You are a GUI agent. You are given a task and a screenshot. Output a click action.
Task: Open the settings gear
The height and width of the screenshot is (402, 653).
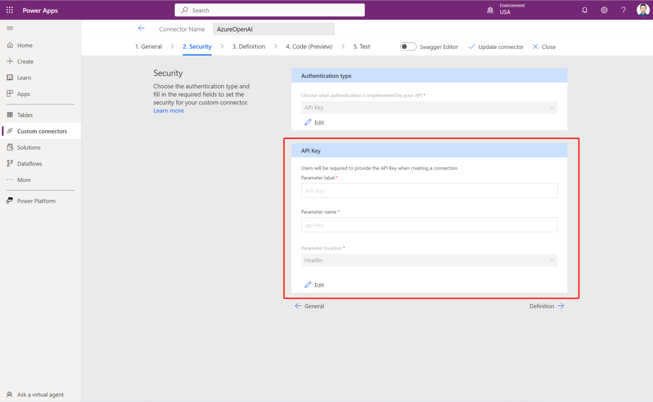(x=604, y=10)
